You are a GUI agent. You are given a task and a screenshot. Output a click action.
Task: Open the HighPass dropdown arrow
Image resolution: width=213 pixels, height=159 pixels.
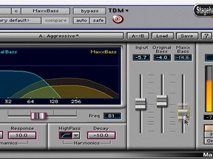(76, 136)
